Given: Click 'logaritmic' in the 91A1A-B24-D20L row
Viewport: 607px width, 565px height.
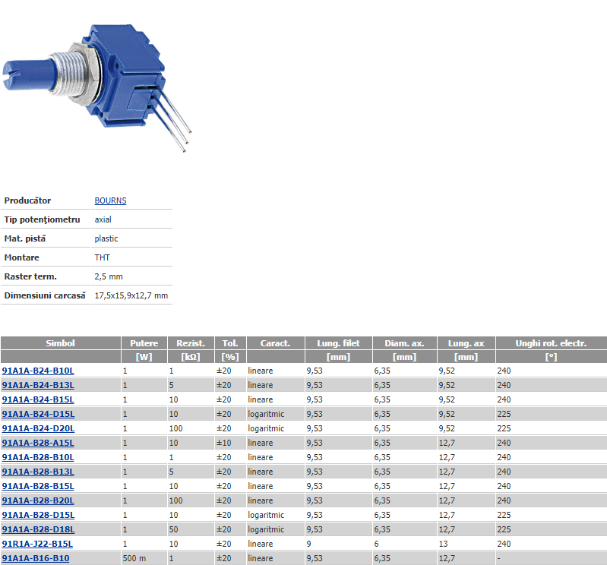Looking at the screenshot, I should click(266, 428).
